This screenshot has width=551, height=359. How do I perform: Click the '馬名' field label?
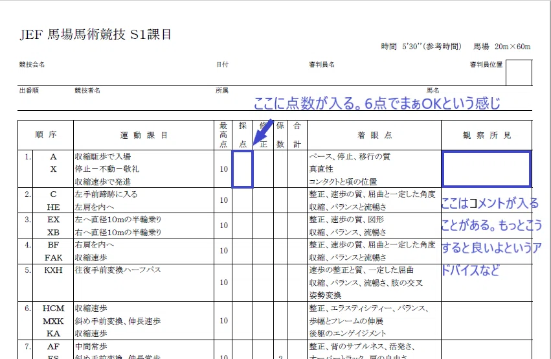tap(433, 90)
